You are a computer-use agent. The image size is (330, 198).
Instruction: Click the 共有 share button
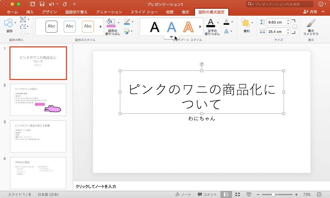310,12
